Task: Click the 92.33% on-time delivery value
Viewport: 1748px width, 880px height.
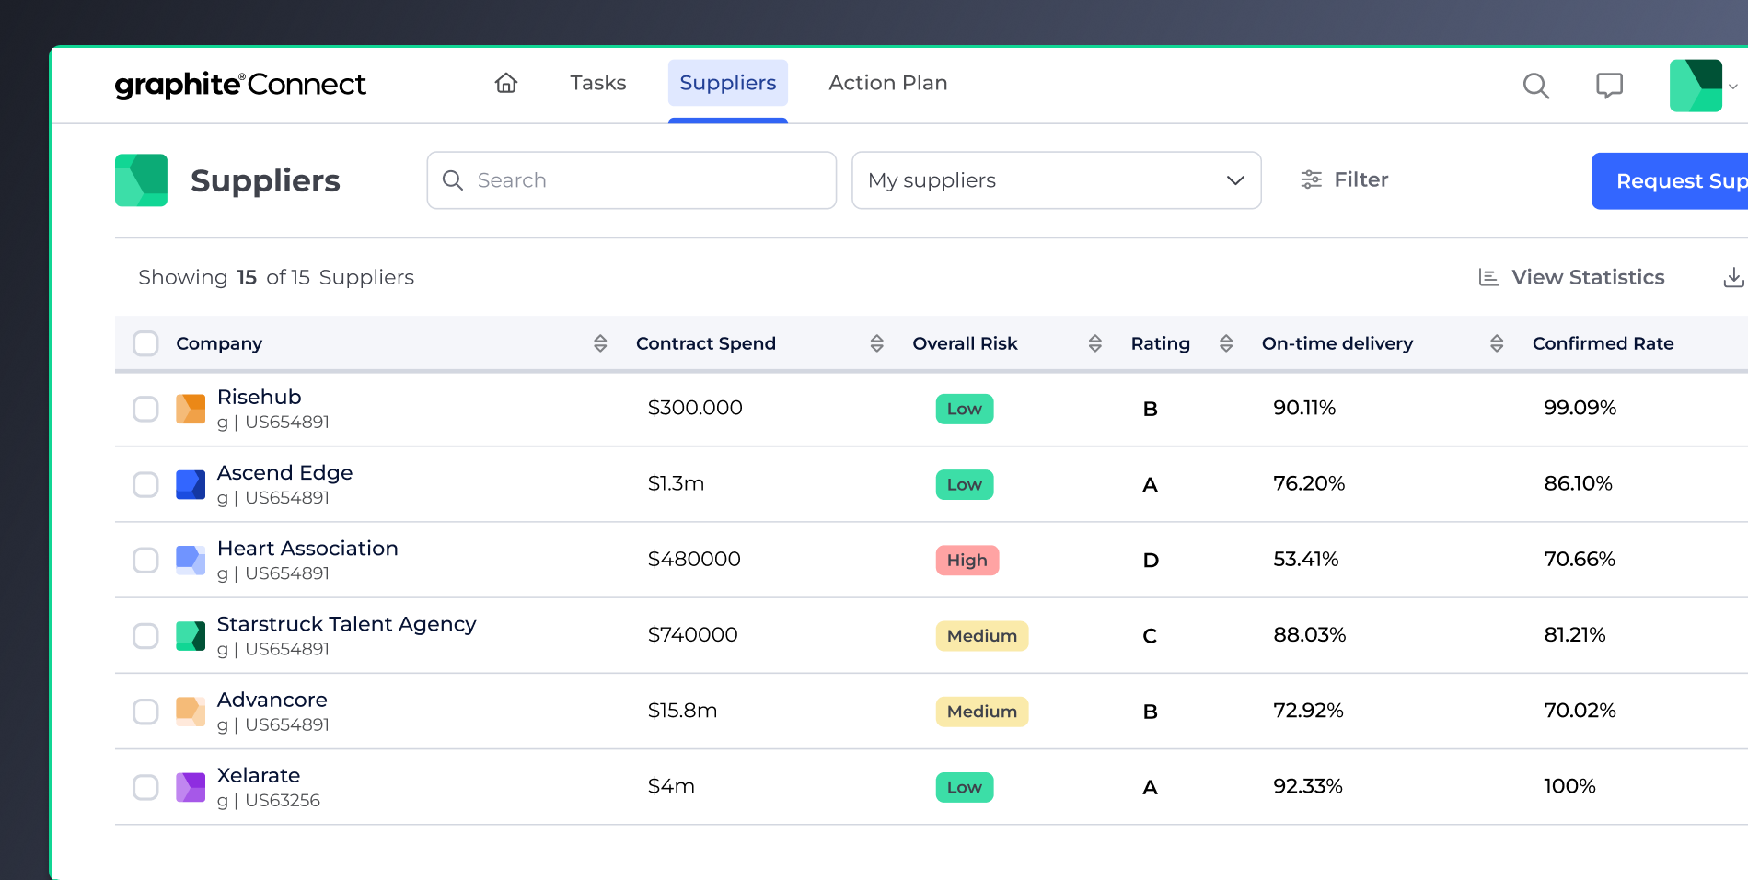Action: pos(1307,786)
